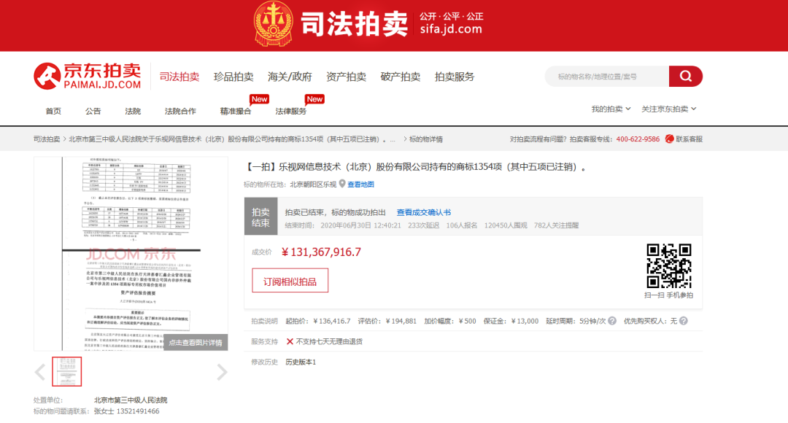Click the 评估价 ¥194,881 value

pos(401,321)
